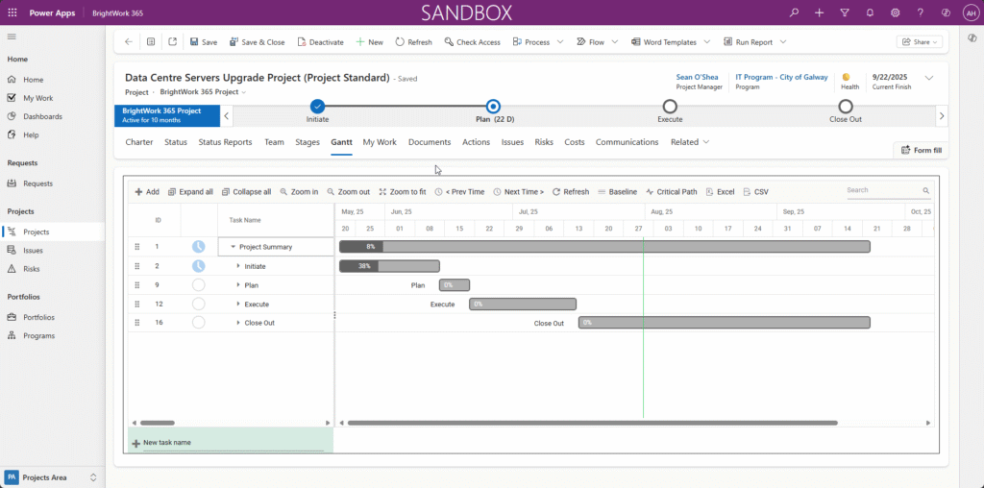Click Zoom to fit

coord(403,192)
